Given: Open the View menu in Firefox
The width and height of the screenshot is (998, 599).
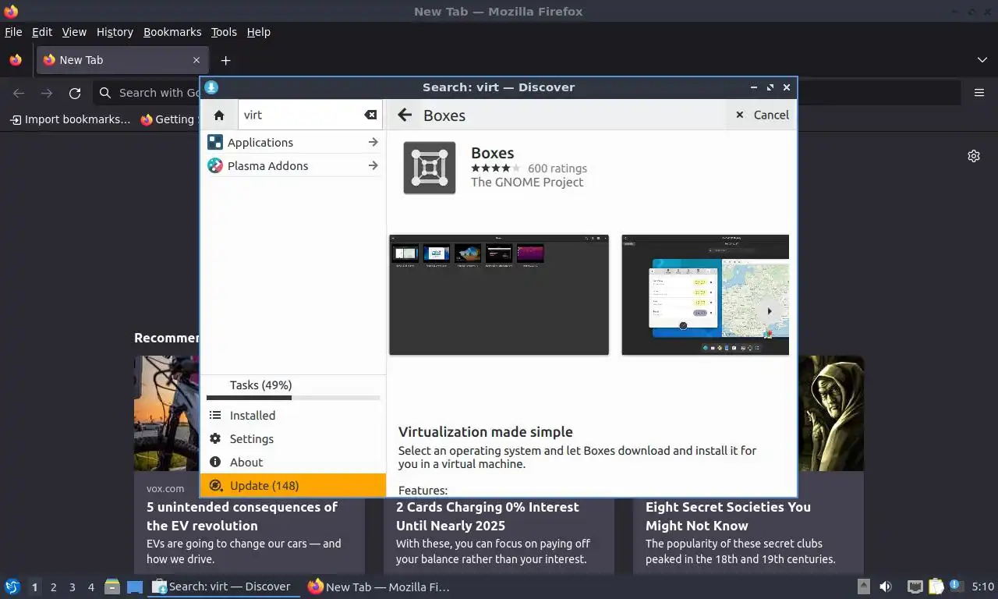Looking at the screenshot, I should pyautogui.click(x=74, y=32).
